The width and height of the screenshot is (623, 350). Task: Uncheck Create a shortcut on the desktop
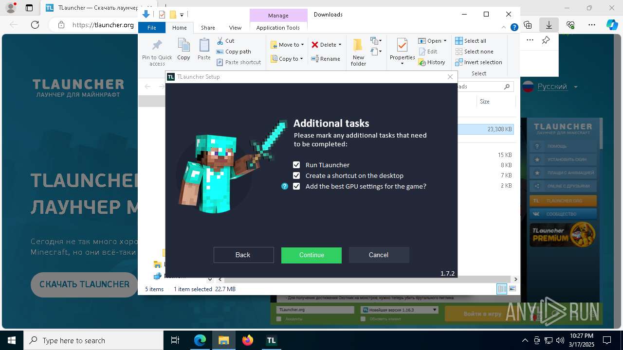(x=296, y=175)
